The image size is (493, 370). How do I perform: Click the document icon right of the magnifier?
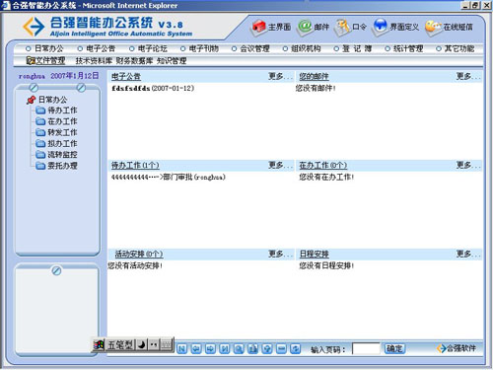(252, 348)
